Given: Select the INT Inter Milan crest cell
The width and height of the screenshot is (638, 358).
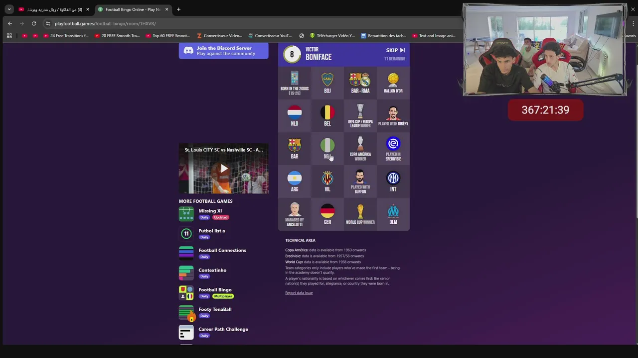Looking at the screenshot, I should (393, 181).
